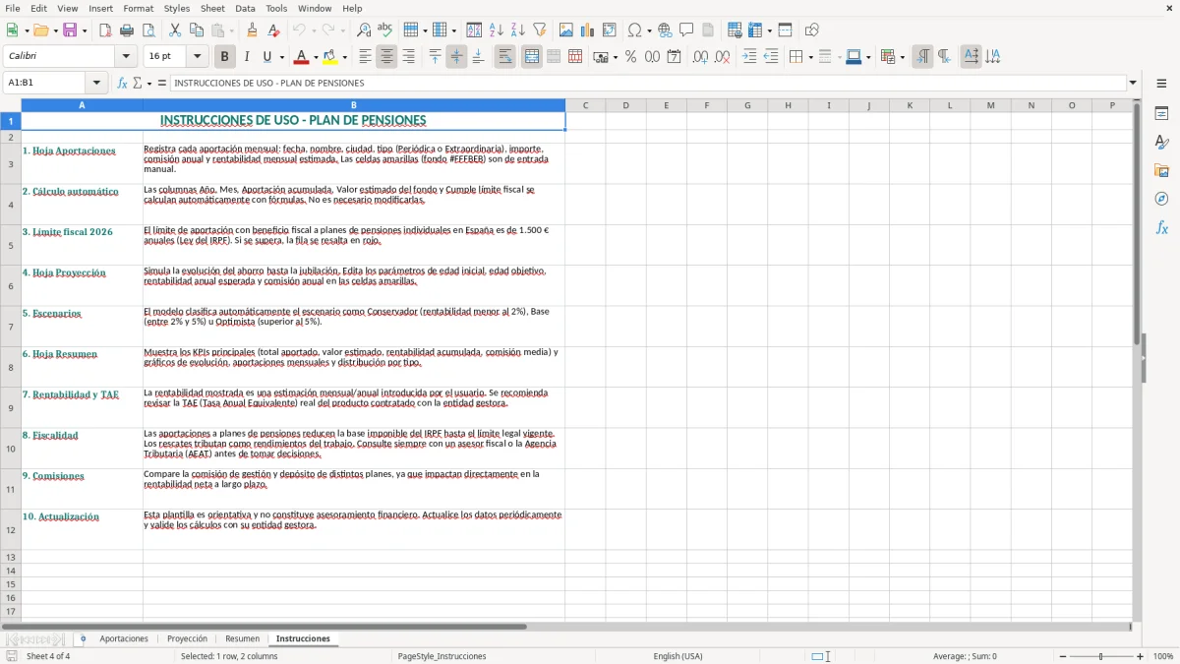Export directly as PDF
1180x664 pixels.
(105, 30)
